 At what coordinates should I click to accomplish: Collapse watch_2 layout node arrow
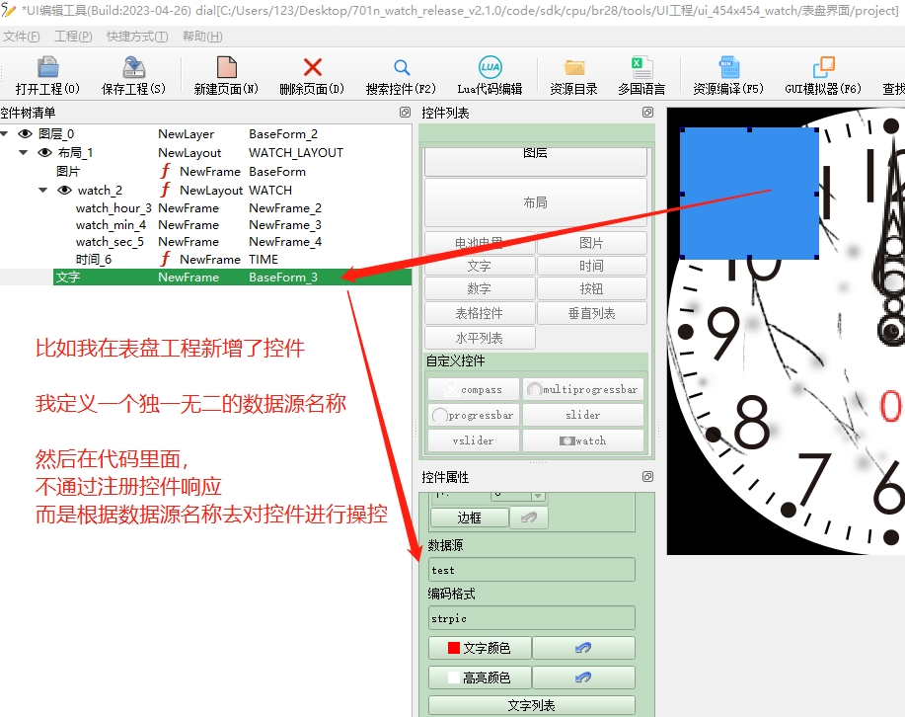point(43,190)
